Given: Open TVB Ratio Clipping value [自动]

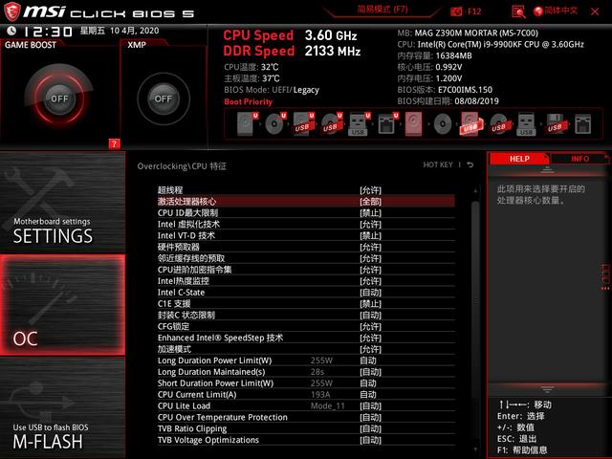Looking at the screenshot, I should [x=370, y=428].
